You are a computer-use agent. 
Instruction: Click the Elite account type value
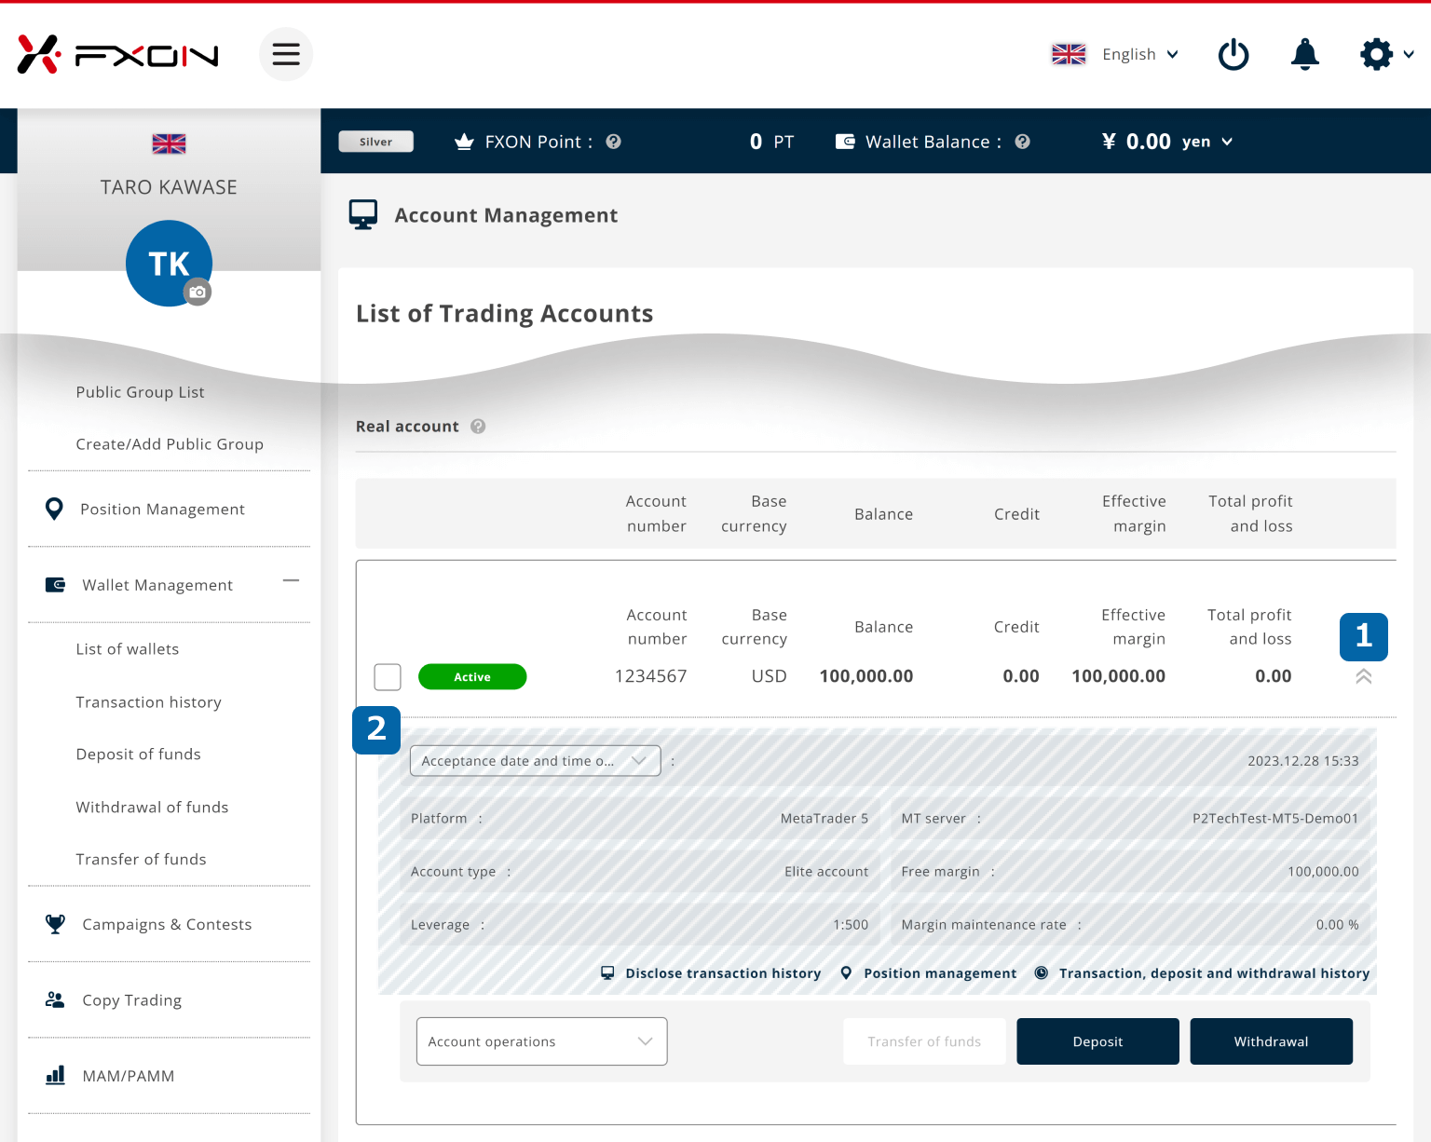tap(826, 872)
